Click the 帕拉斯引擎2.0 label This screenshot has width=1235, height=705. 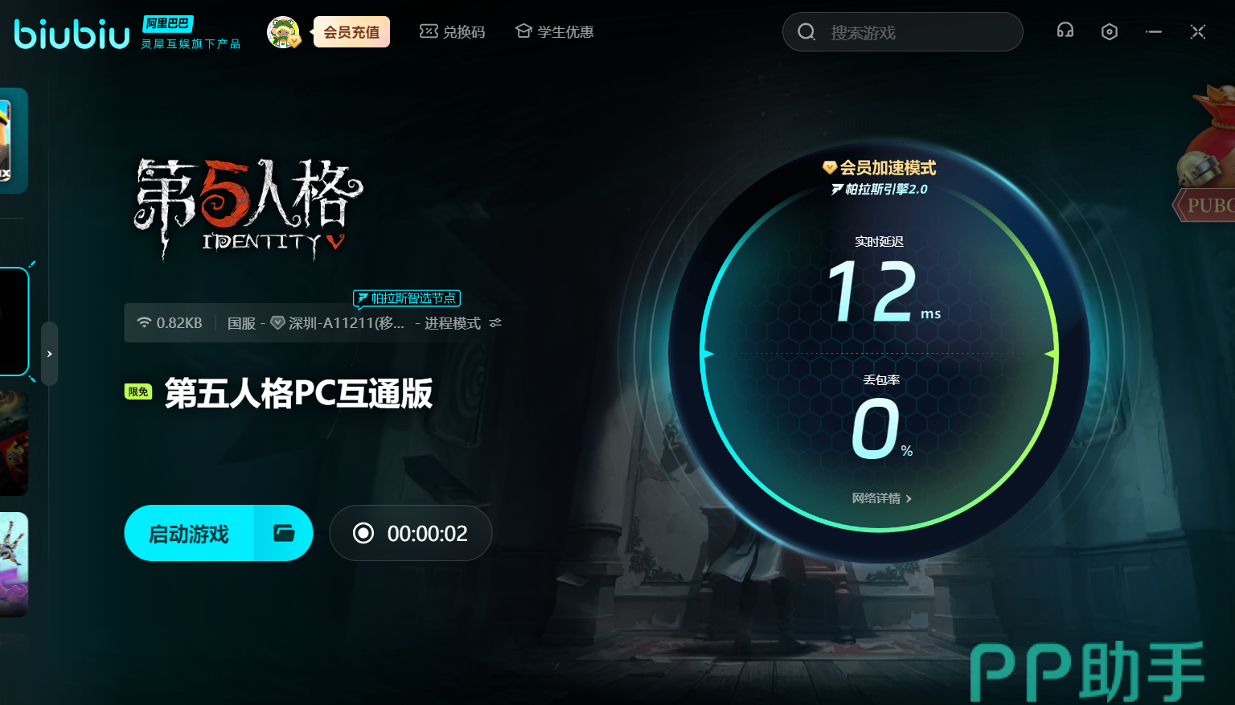pyautogui.click(x=880, y=190)
